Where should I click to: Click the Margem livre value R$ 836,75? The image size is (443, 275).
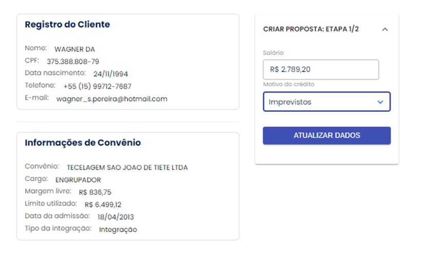point(95,192)
